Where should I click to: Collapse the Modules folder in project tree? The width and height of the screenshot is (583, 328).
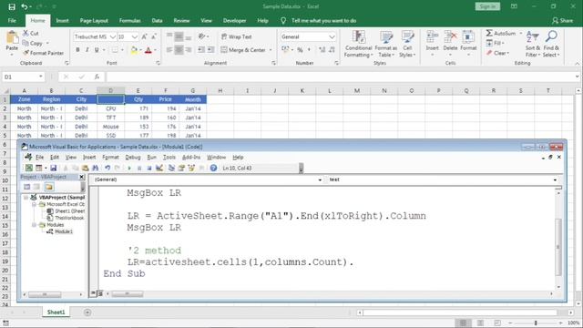coord(34,225)
